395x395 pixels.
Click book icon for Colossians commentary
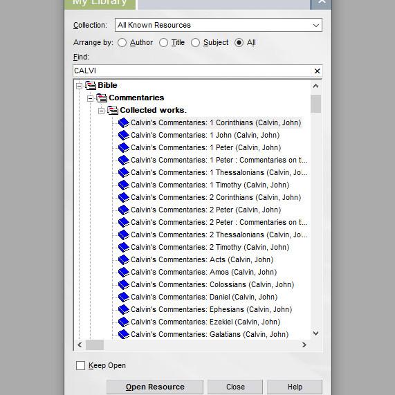tap(124, 284)
